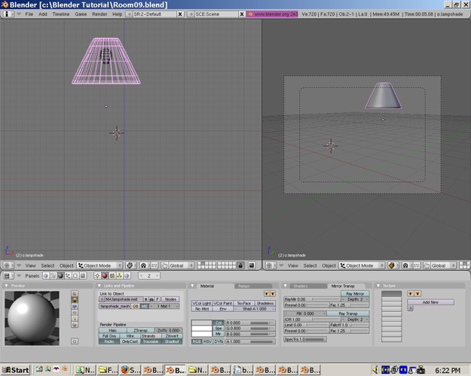This screenshot has height=376, width=471.
Task: Adjust the R 0.800 color slider
Action: point(249,322)
